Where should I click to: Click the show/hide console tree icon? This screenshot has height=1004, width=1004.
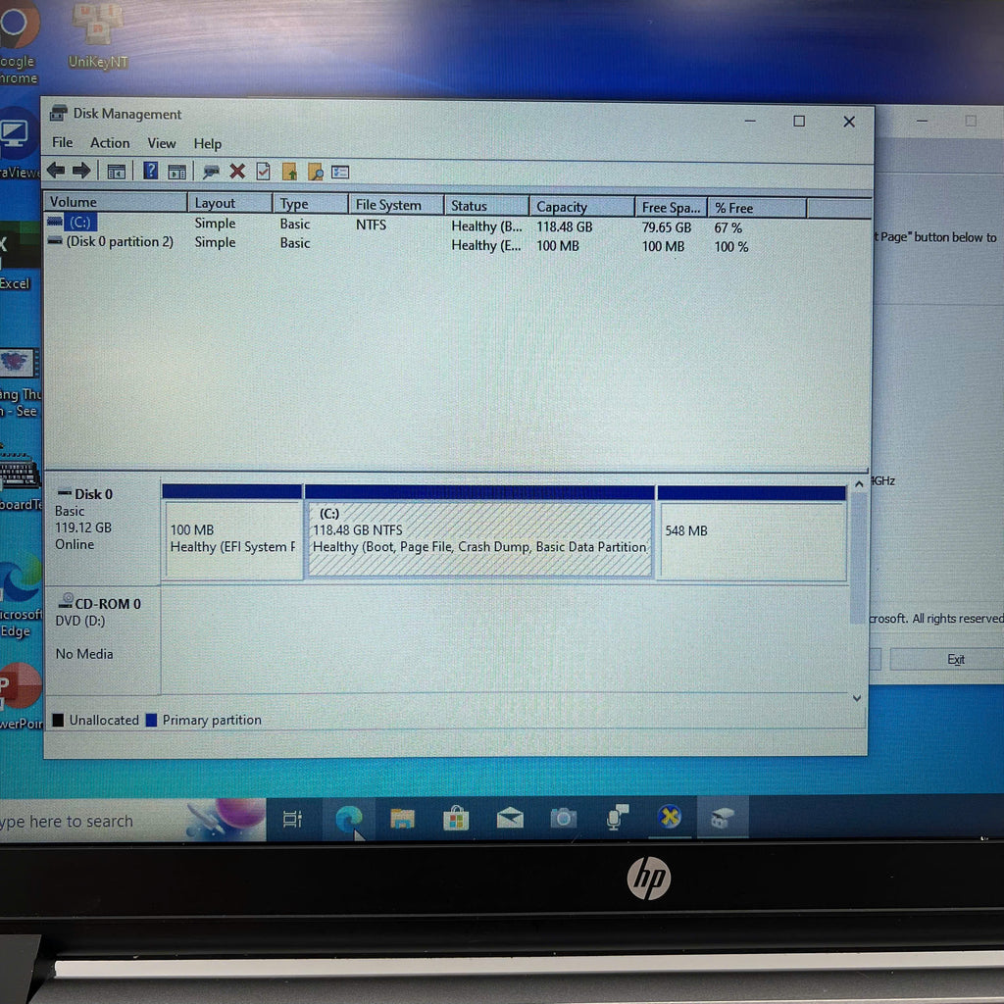[x=117, y=172]
